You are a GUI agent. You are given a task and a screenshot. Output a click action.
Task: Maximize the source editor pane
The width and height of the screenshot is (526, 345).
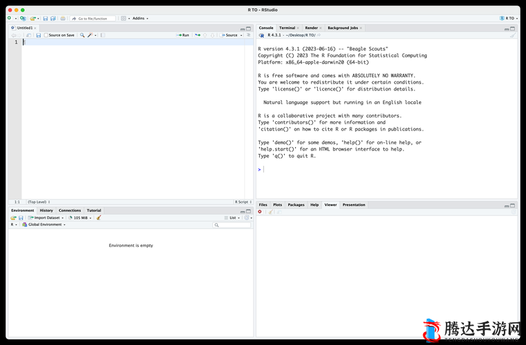pos(249,29)
